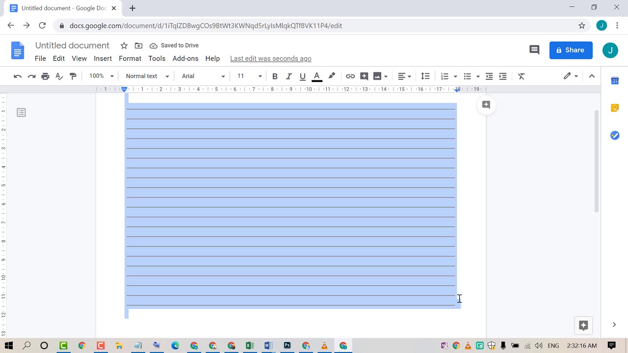
Task: Open the Insert menu
Action: tap(103, 58)
